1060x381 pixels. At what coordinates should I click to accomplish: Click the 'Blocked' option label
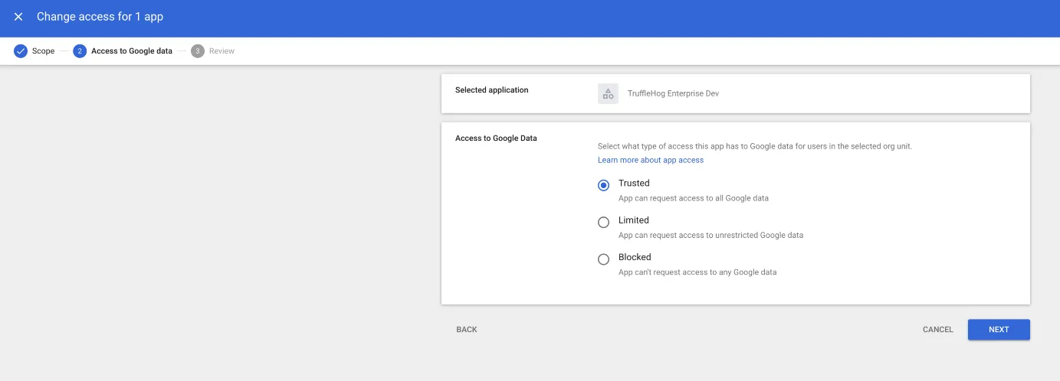click(x=635, y=257)
